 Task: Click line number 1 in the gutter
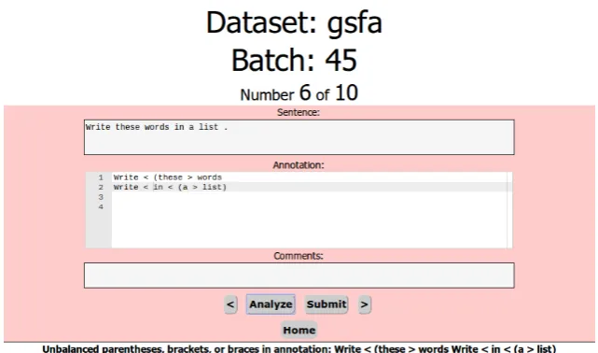pyautogui.click(x=101, y=177)
